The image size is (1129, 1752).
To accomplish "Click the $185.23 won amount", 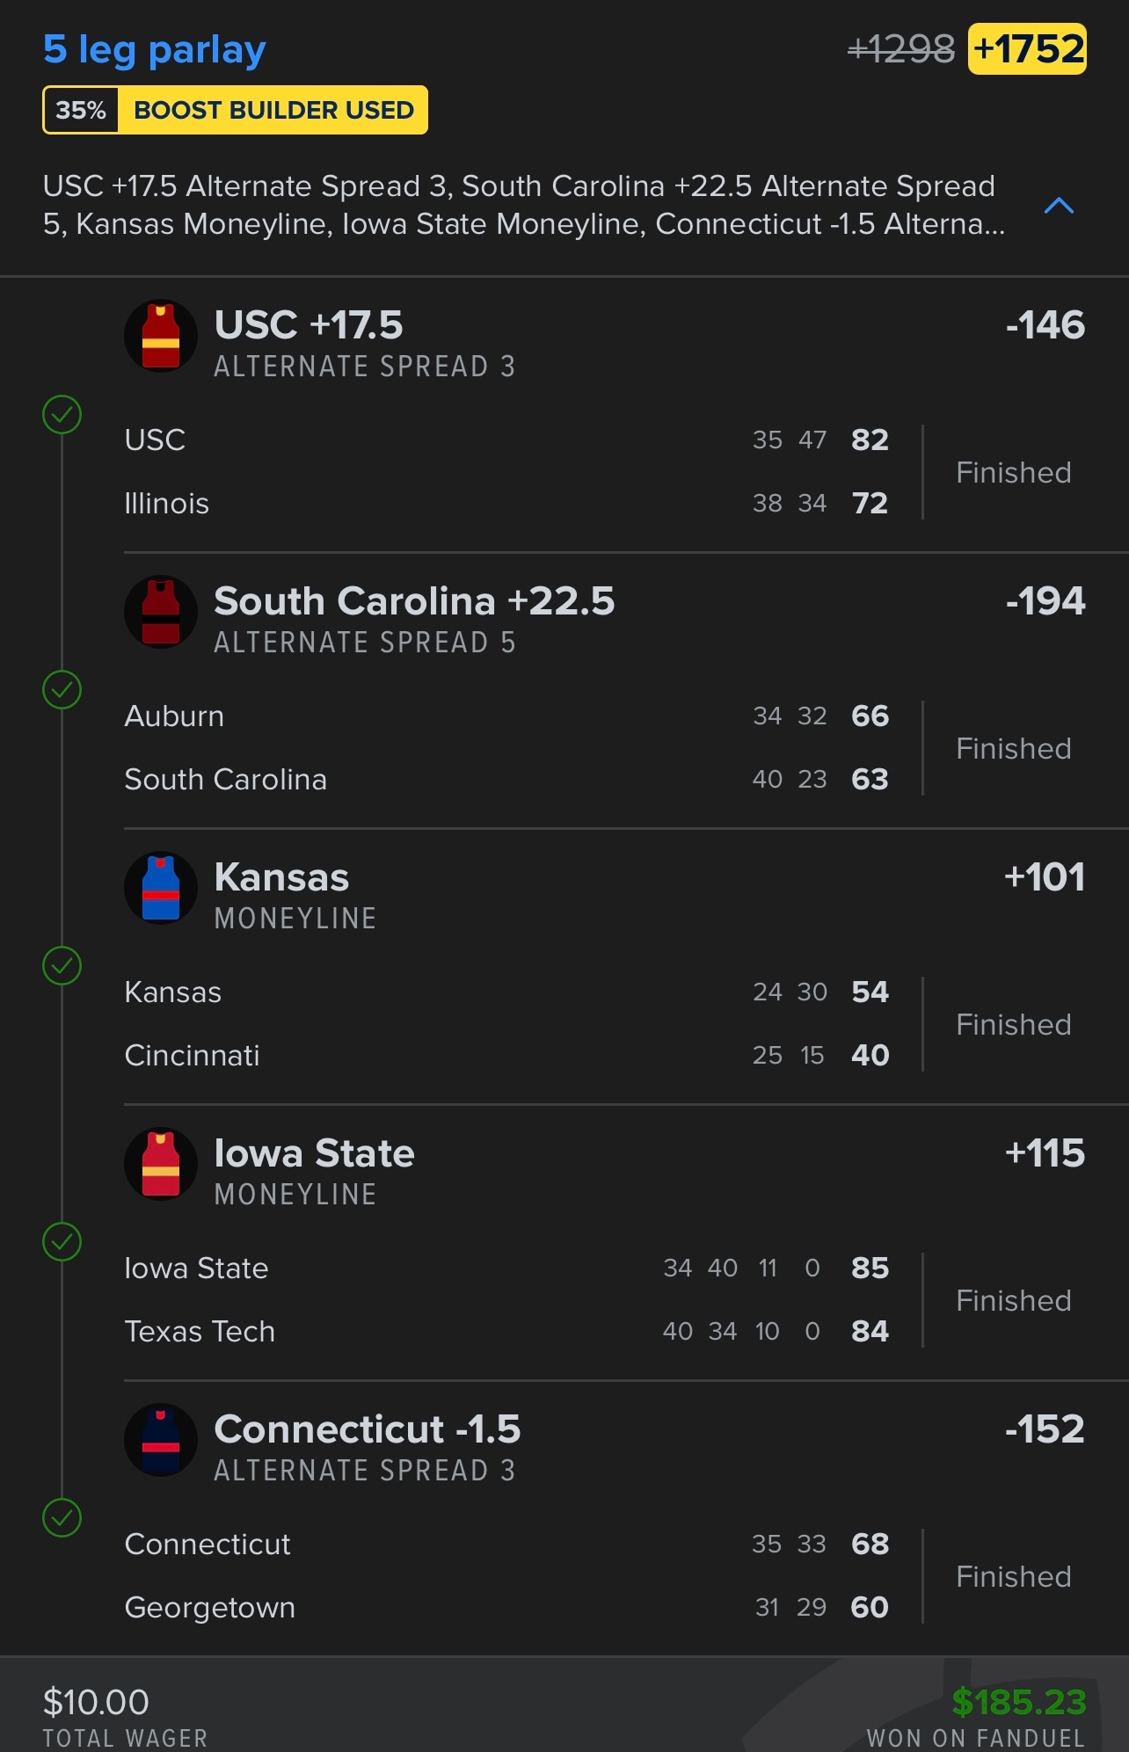I will coord(1019,1702).
